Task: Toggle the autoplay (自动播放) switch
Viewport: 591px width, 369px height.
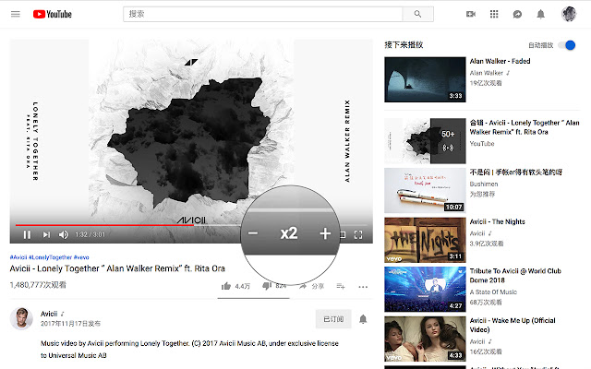Action: tap(568, 44)
